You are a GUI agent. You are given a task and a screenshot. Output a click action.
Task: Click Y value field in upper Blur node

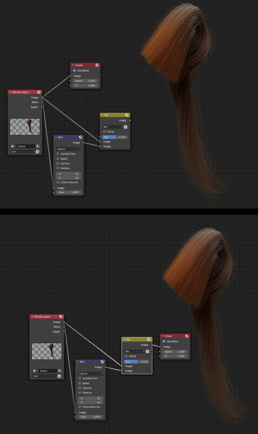(68, 178)
